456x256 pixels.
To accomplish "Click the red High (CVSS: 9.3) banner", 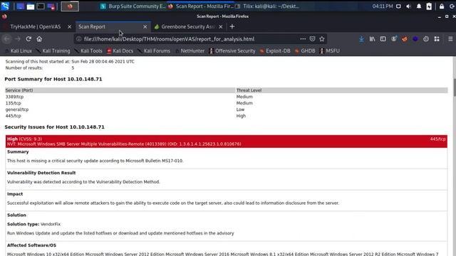I will 227,142.
